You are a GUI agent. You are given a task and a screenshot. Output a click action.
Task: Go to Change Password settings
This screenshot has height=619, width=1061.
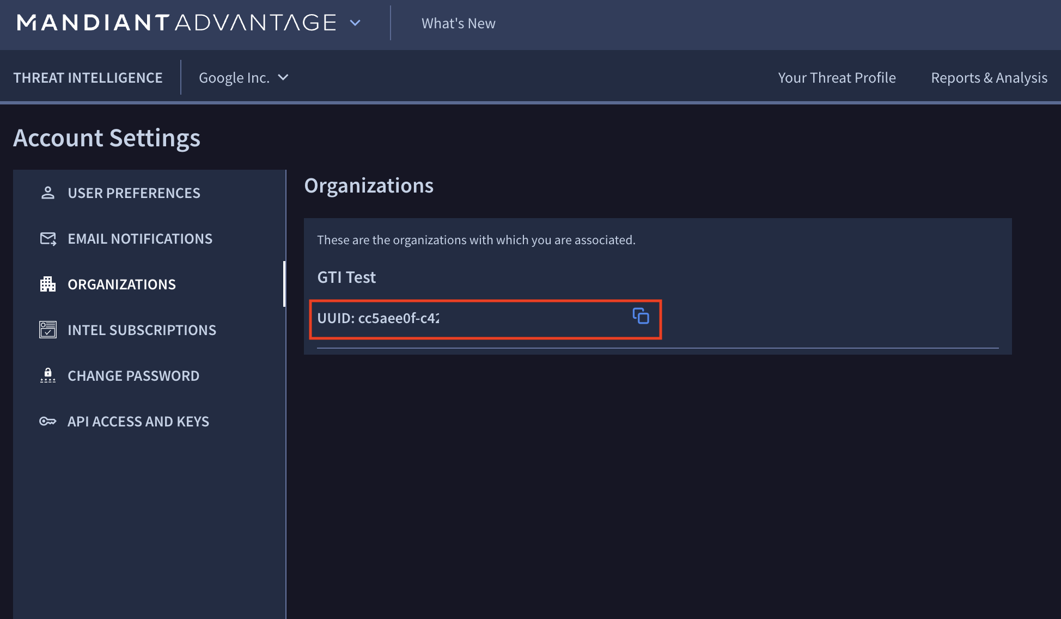(133, 376)
